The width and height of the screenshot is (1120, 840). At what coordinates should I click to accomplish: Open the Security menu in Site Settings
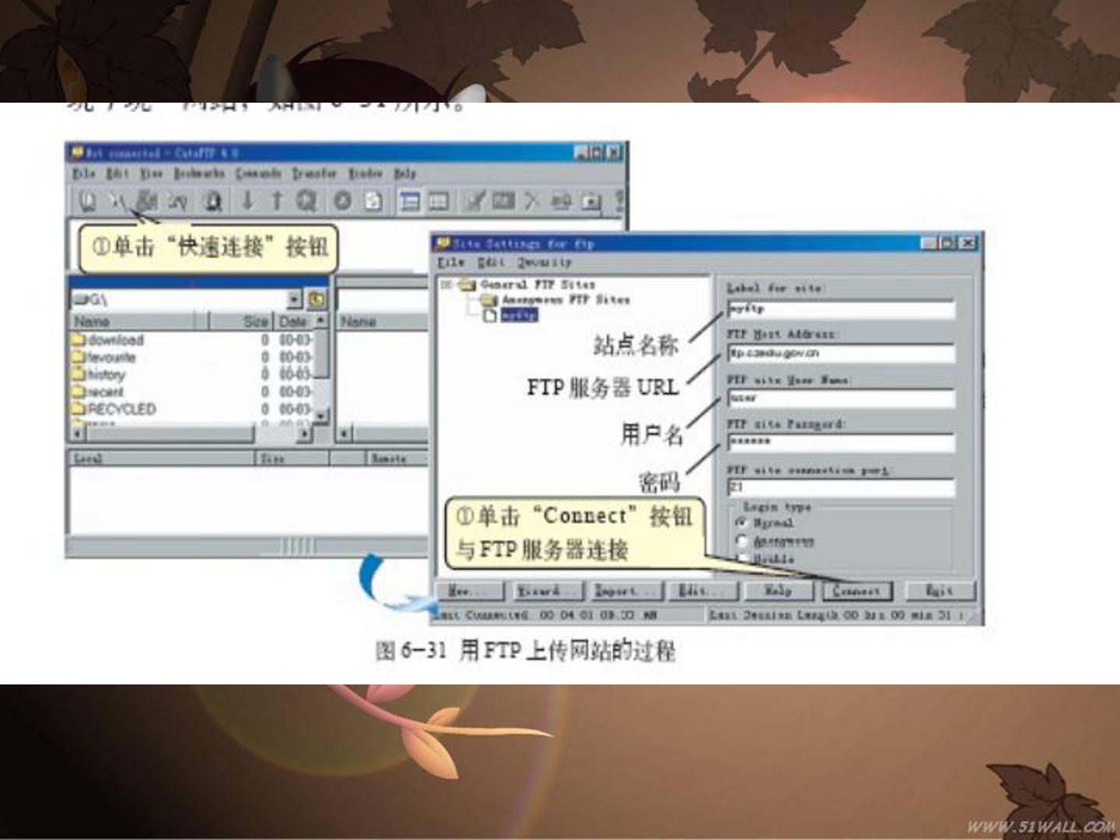click(544, 263)
